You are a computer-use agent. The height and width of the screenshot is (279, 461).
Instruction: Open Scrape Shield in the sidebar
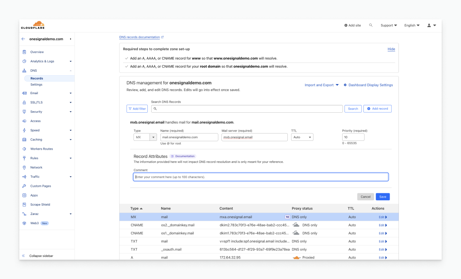[40, 205]
